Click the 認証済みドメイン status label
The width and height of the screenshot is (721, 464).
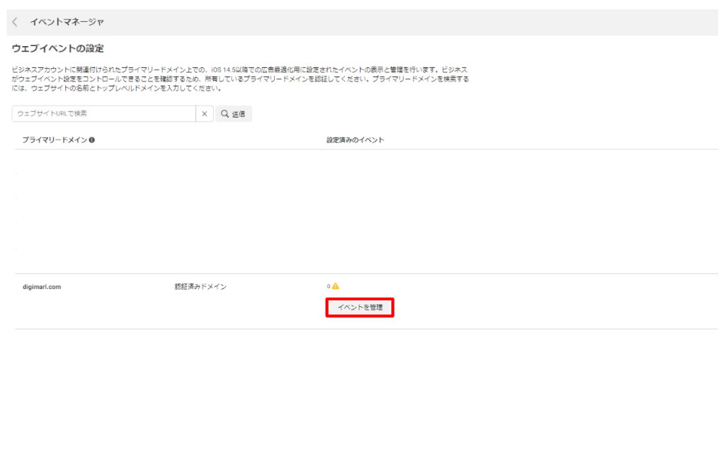click(200, 286)
